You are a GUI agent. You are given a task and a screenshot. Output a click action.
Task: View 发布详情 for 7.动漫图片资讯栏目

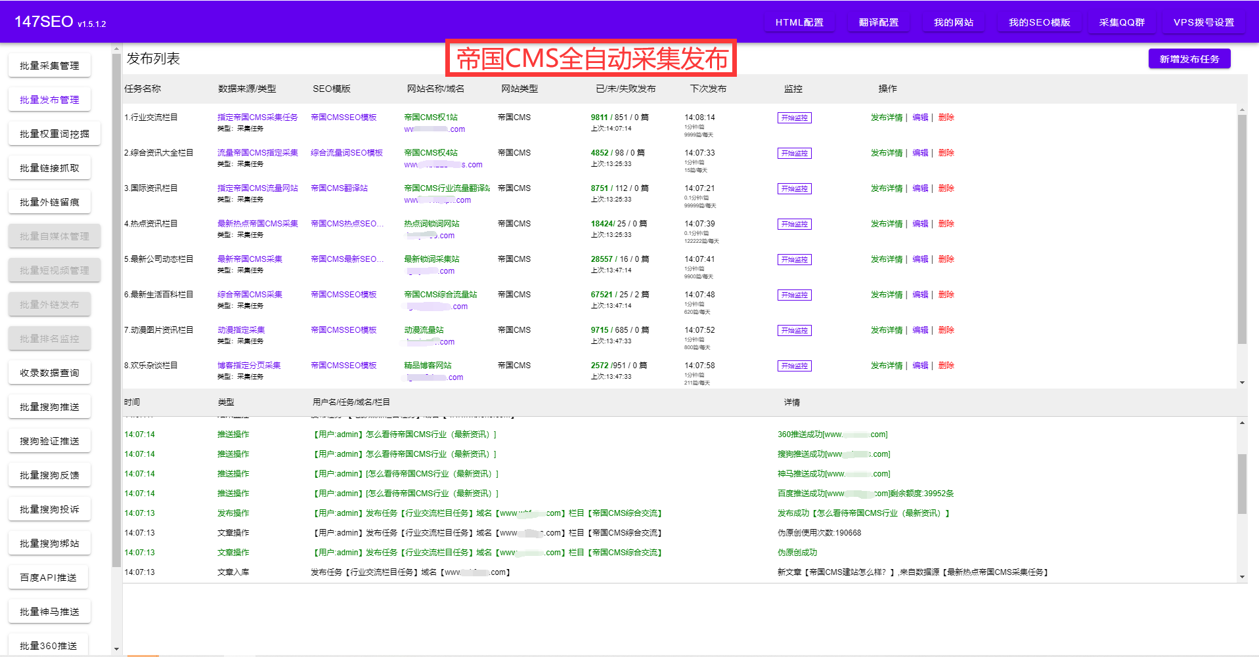click(887, 330)
